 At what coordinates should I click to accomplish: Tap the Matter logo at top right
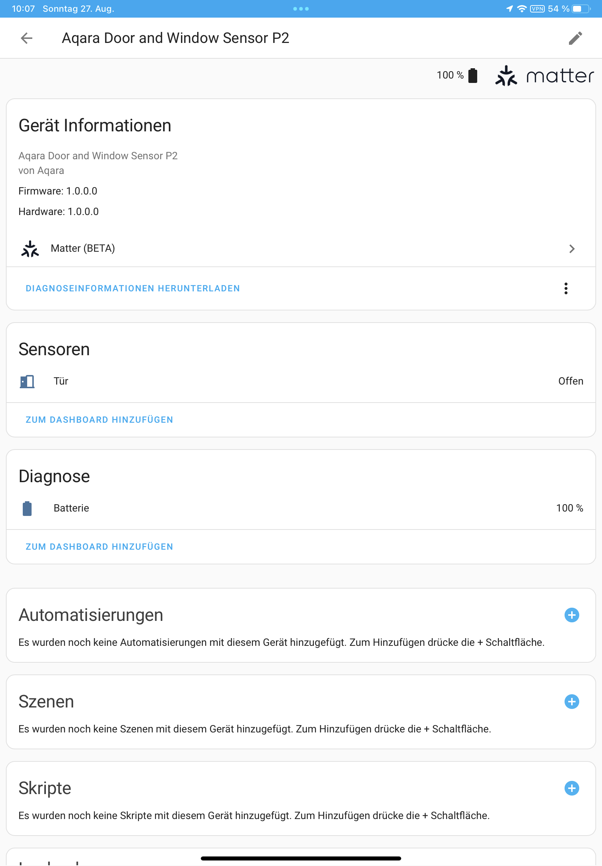[544, 76]
